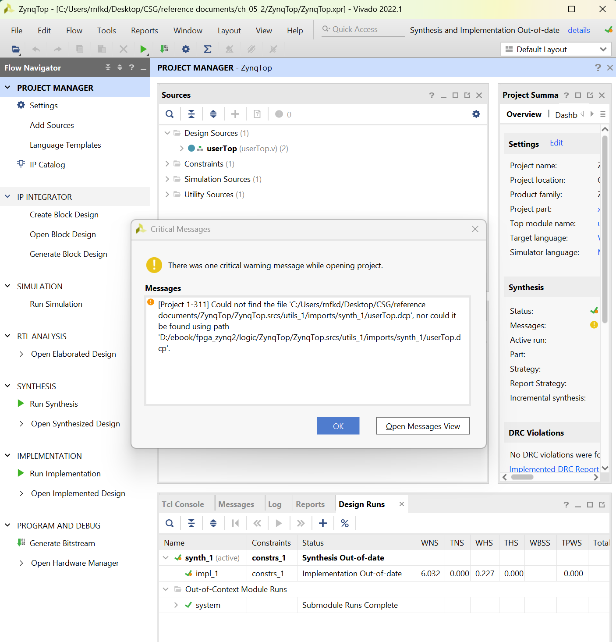616x642 pixels.
Task: Create a new run with plus icon
Action: click(323, 523)
